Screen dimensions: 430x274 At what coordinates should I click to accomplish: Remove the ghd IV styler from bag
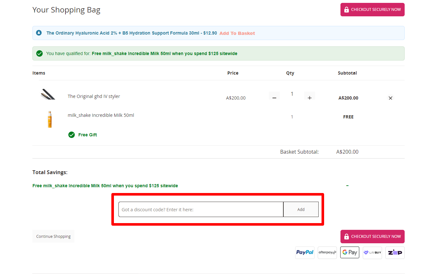tap(391, 98)
